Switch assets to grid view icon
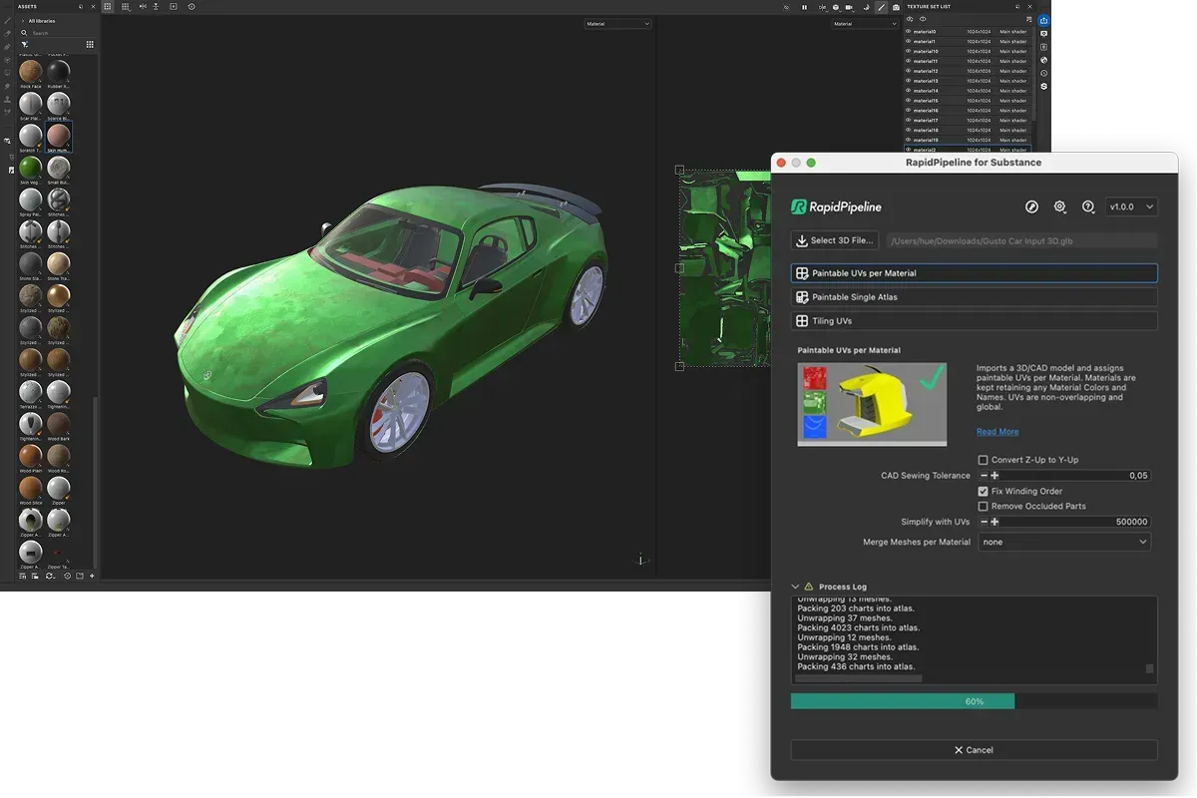The height and width of the screenshot is (798, 1197). pos(90,44)
